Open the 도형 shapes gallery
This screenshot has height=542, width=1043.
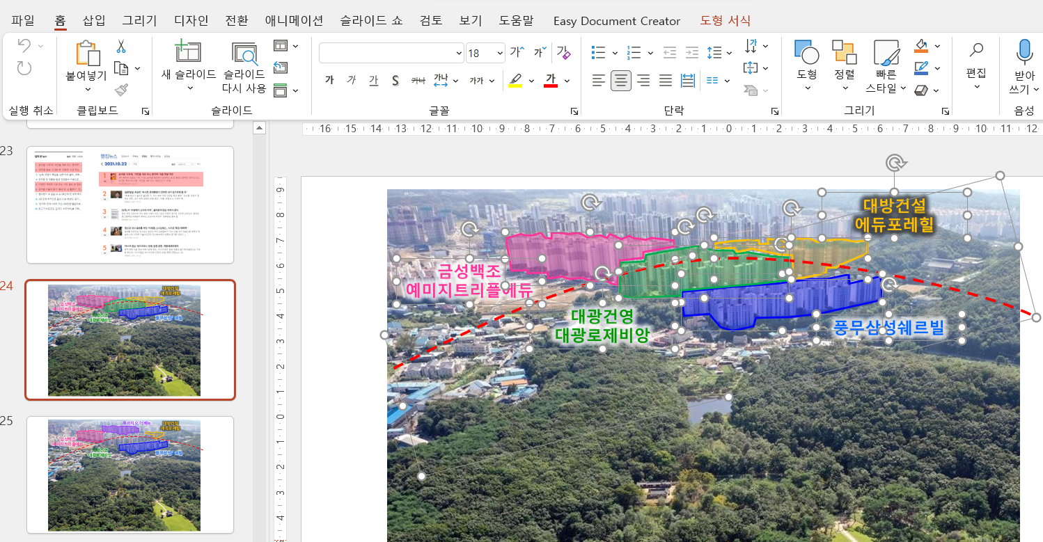(807, 65)
